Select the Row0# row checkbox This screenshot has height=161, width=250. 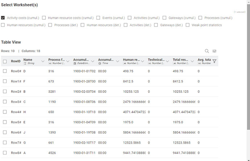[x=5, y=71]
